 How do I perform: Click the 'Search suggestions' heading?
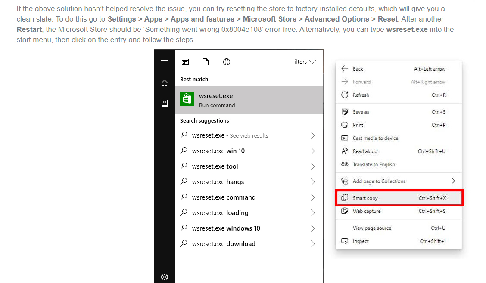pos(205,120)
